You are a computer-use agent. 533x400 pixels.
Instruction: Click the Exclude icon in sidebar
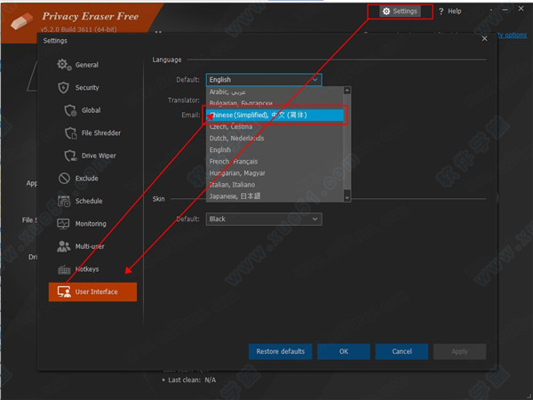(x=63, y=179)
